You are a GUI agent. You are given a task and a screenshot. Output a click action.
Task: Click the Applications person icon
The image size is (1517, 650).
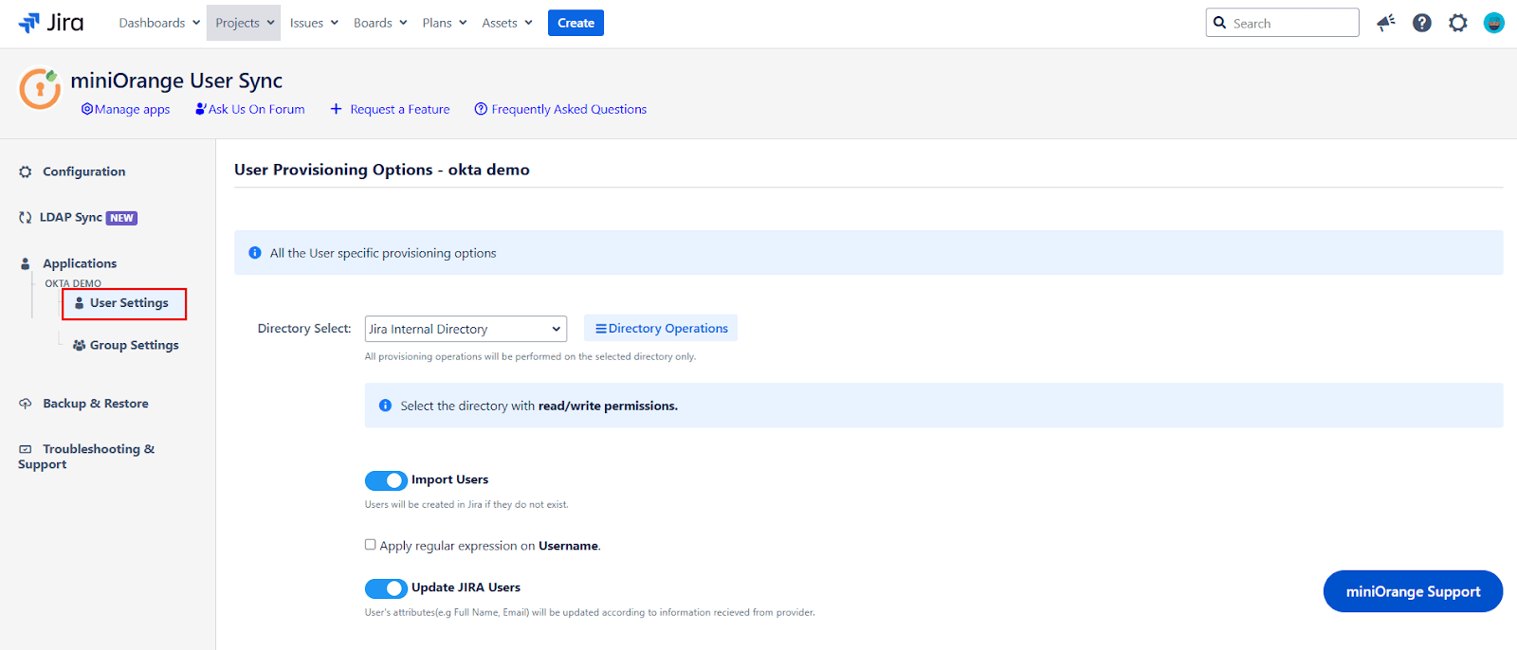(x=26, y=263)
